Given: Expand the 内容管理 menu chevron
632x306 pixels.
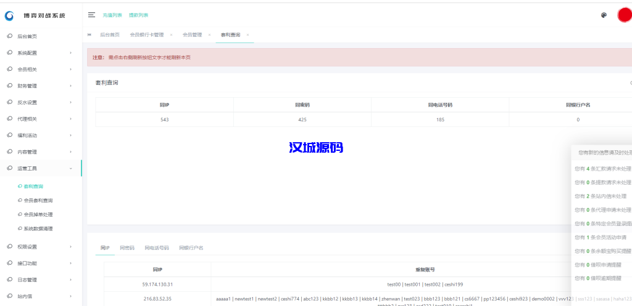Looking at the screenshot, I should [x=70, y=152].
